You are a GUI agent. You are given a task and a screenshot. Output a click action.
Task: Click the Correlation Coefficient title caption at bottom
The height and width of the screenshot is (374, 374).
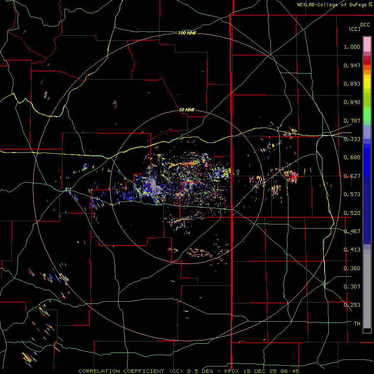coord(189,371)
